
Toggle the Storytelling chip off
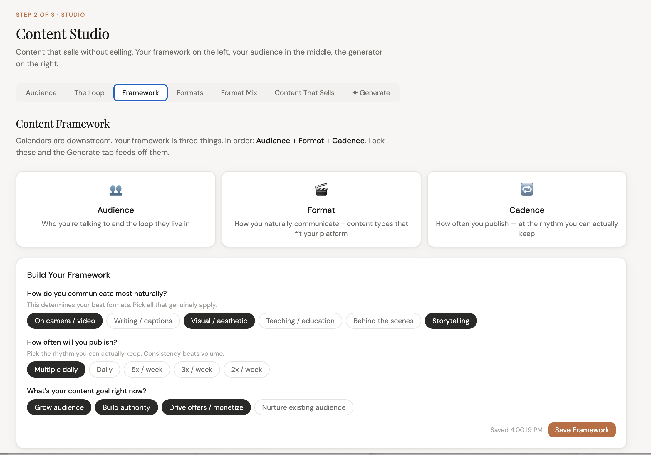[x=451, y=321]
